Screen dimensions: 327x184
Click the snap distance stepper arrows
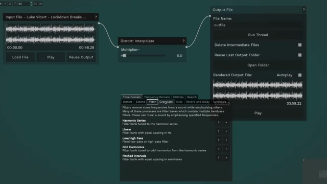pos(31,4)
